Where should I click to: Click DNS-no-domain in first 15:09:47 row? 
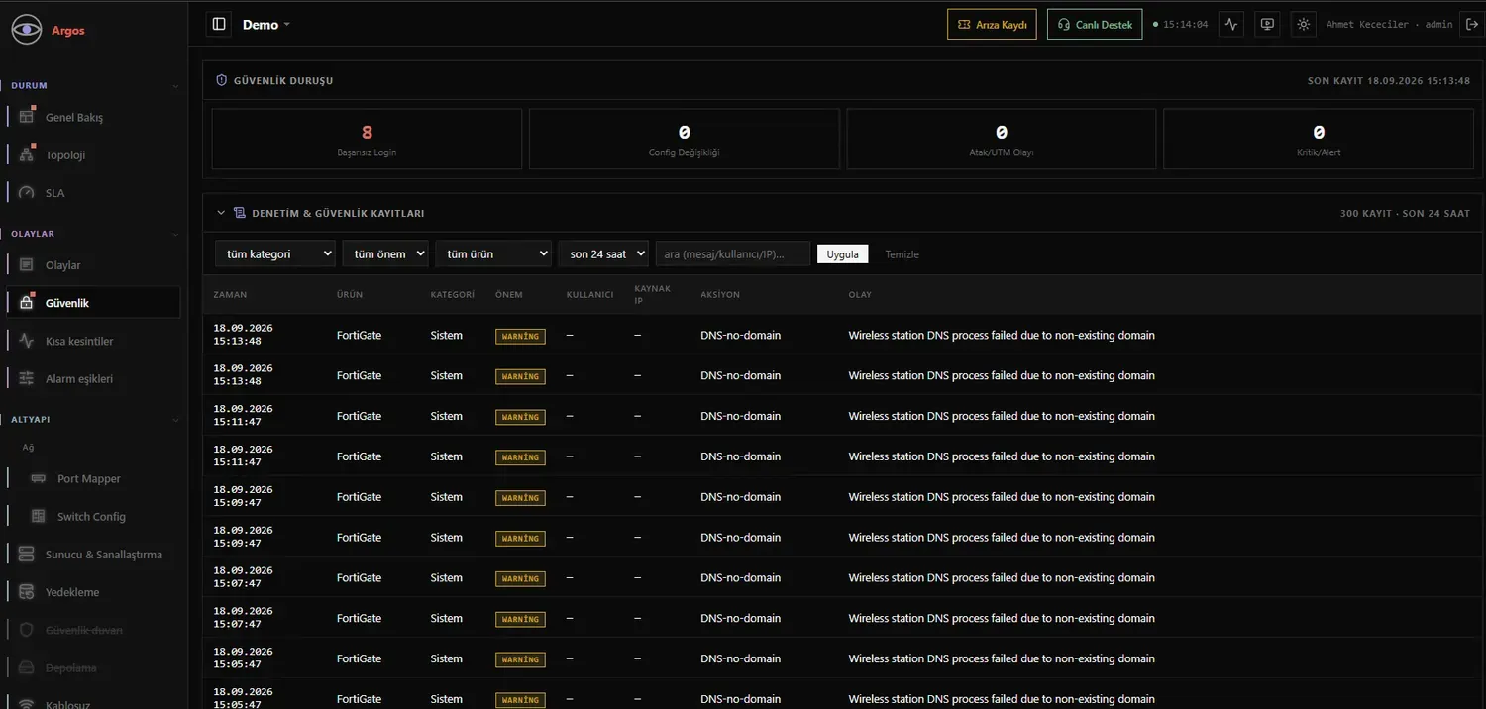click(x=740, y=497)
